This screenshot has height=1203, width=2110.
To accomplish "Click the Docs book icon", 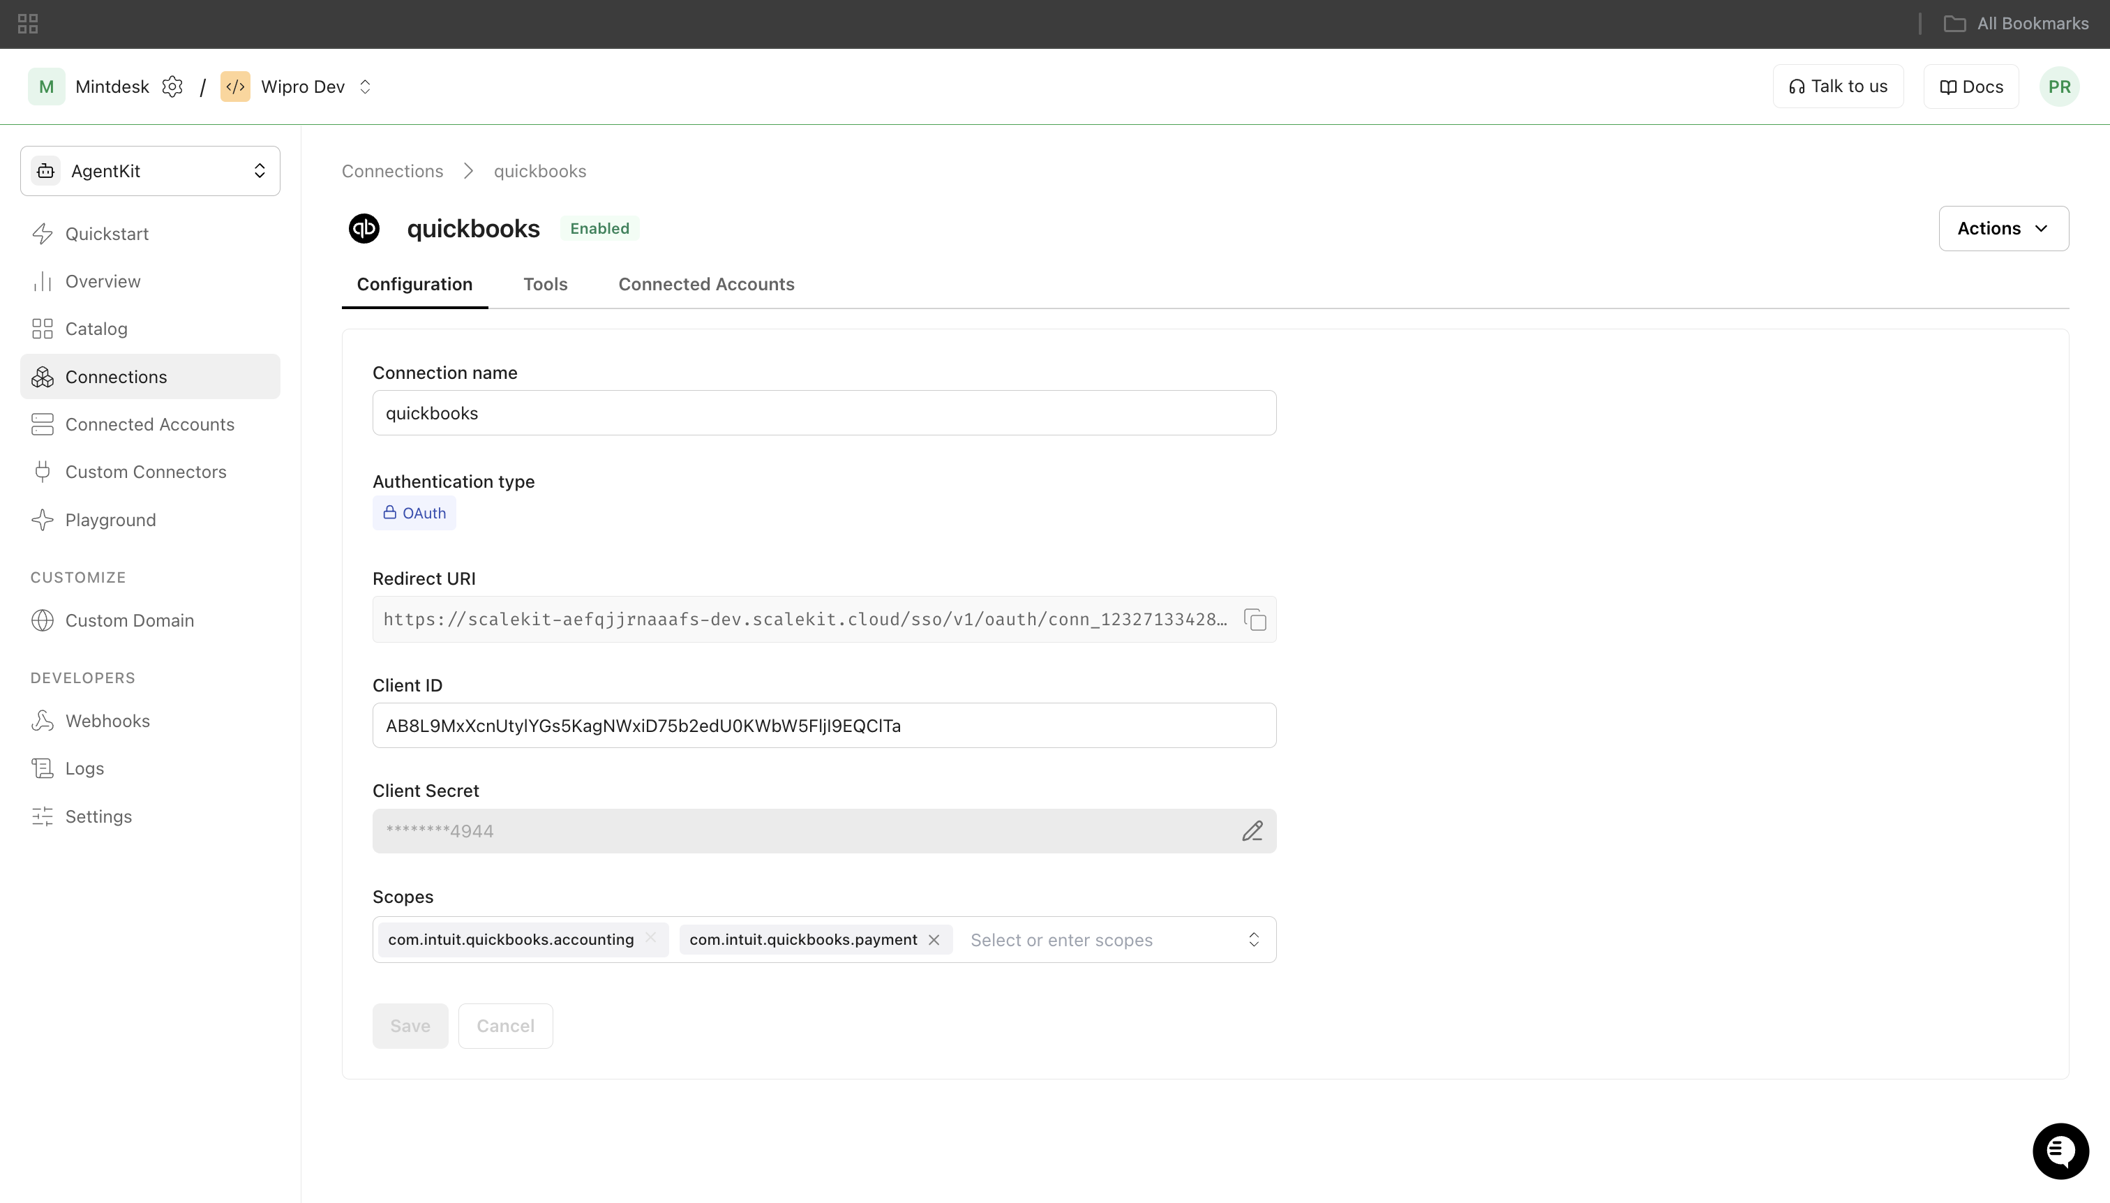I will (x=1948, y=87).
